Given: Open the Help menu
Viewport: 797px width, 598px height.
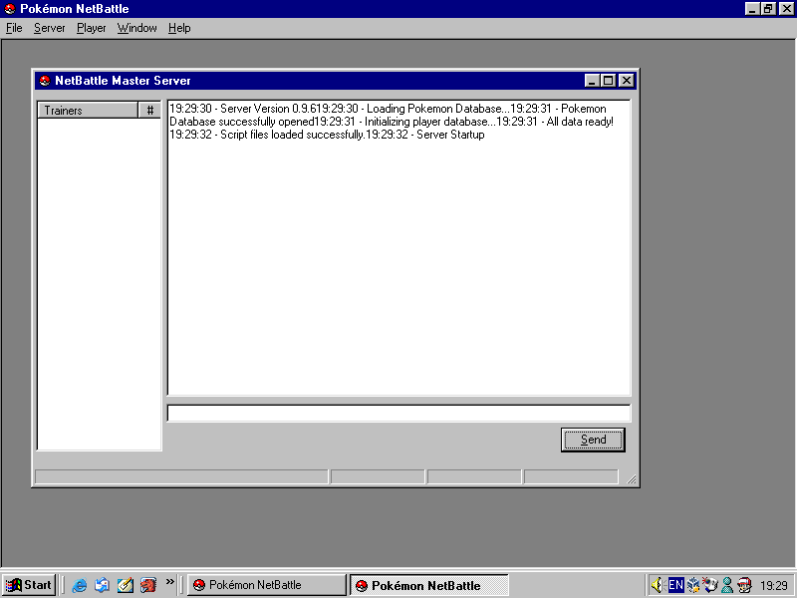Looking at the screenshot, I should [x=179, y=28].
